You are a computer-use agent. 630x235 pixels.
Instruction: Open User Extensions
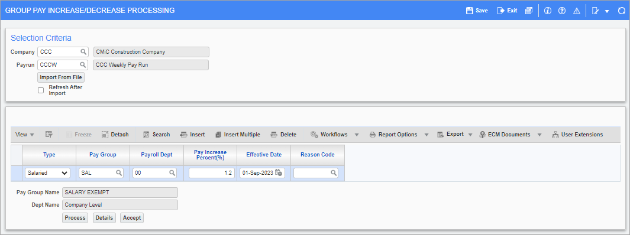(577, 135)
